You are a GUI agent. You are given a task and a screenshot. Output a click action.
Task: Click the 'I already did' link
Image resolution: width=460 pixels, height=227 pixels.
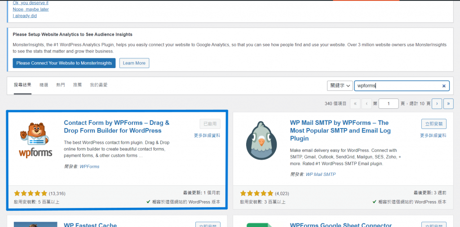[x=25, y=16]
